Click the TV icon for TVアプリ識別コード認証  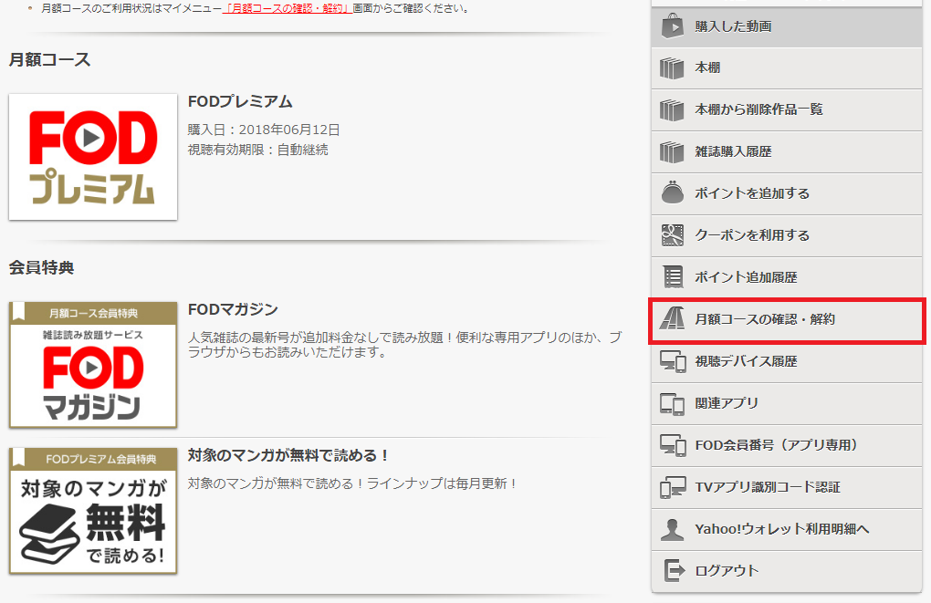tap(673, 487)
